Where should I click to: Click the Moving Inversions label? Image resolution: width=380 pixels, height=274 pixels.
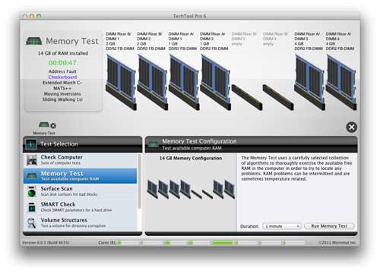pyautogui.click(x=62, y=93)
